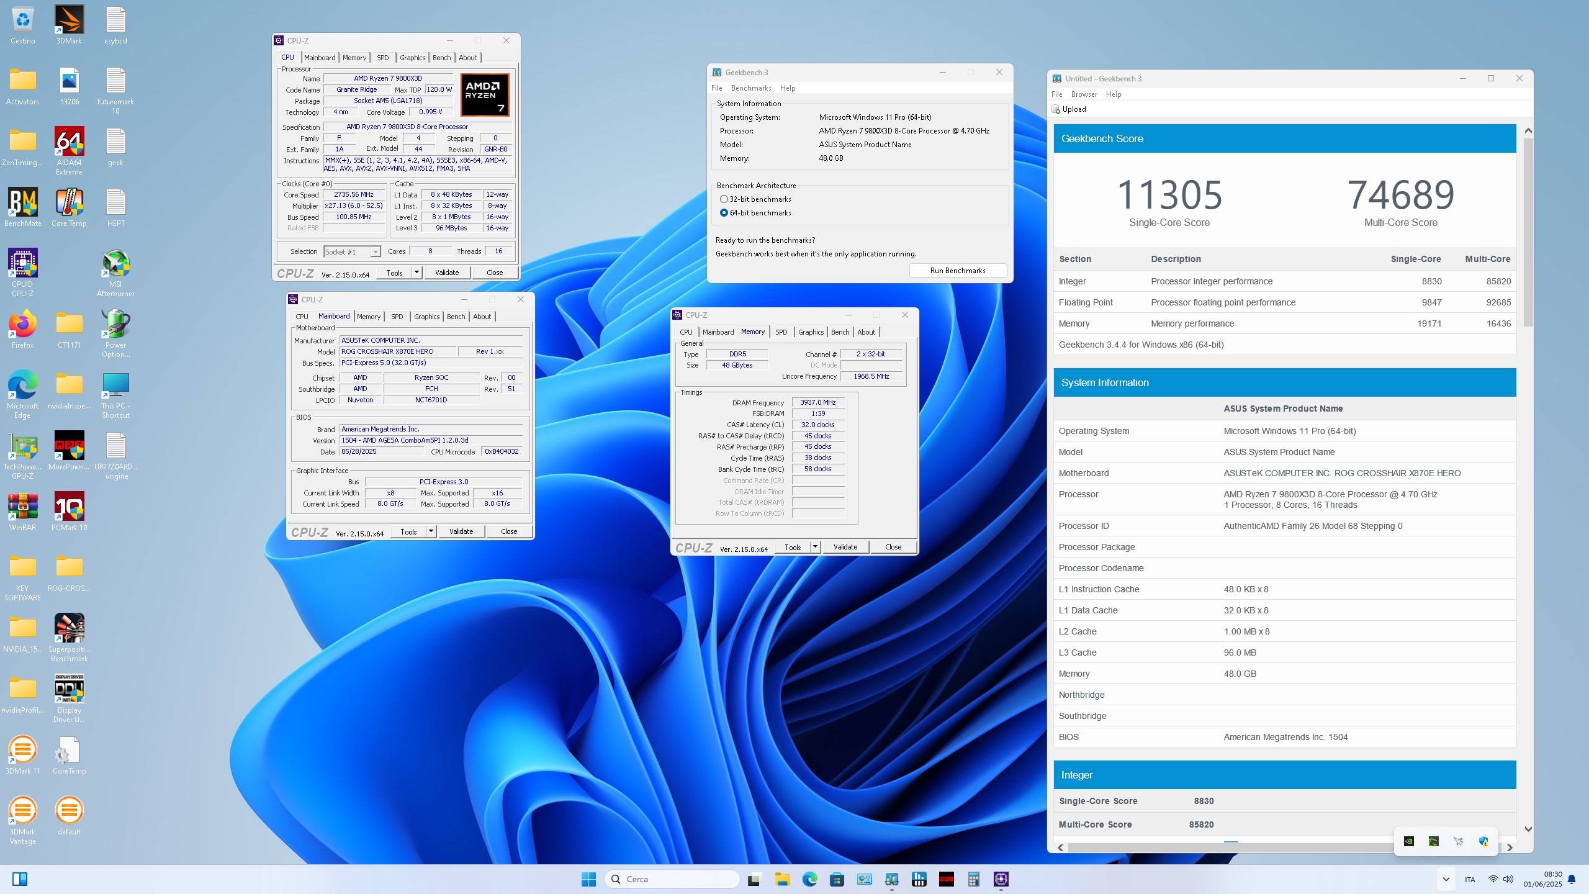This screenshot has width=1589, height=894.
Task: Expand Tools dropdown arrow in CPU-Z Mainboard window
Action: [x=431, y=531]
